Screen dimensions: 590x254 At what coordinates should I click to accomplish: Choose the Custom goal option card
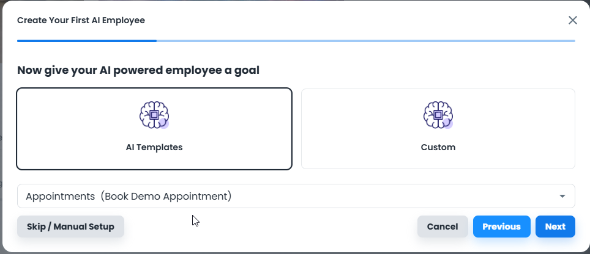coord(438,129)
